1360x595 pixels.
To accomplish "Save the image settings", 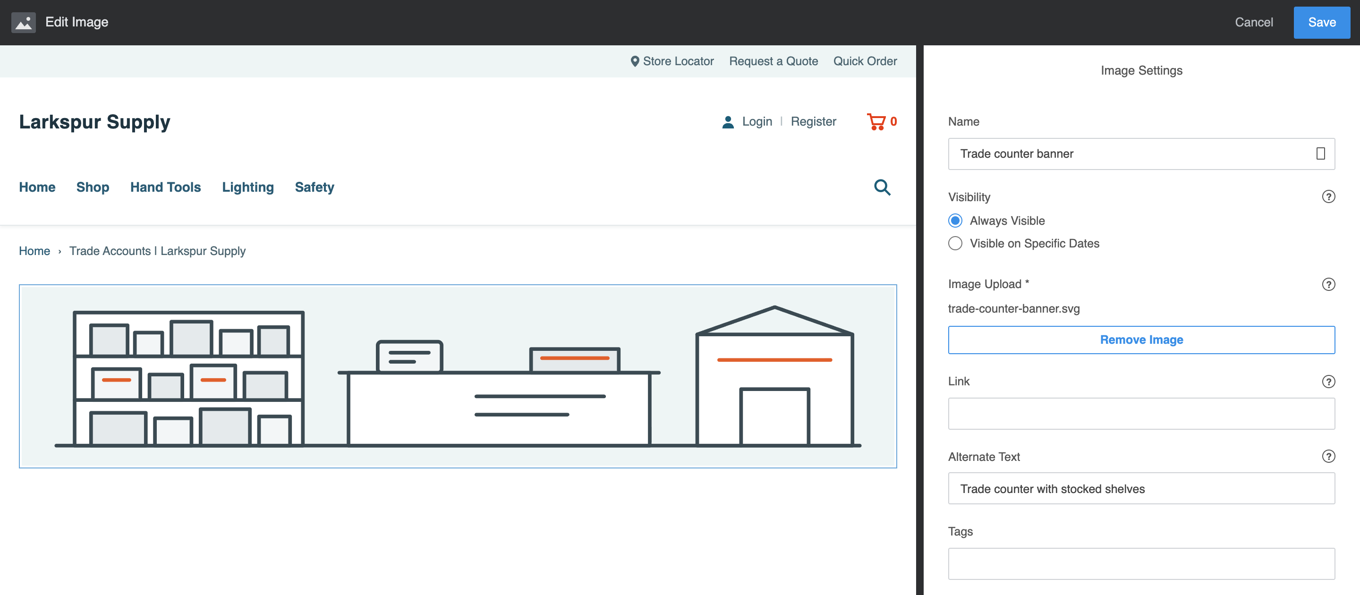I will (1321, 22).
